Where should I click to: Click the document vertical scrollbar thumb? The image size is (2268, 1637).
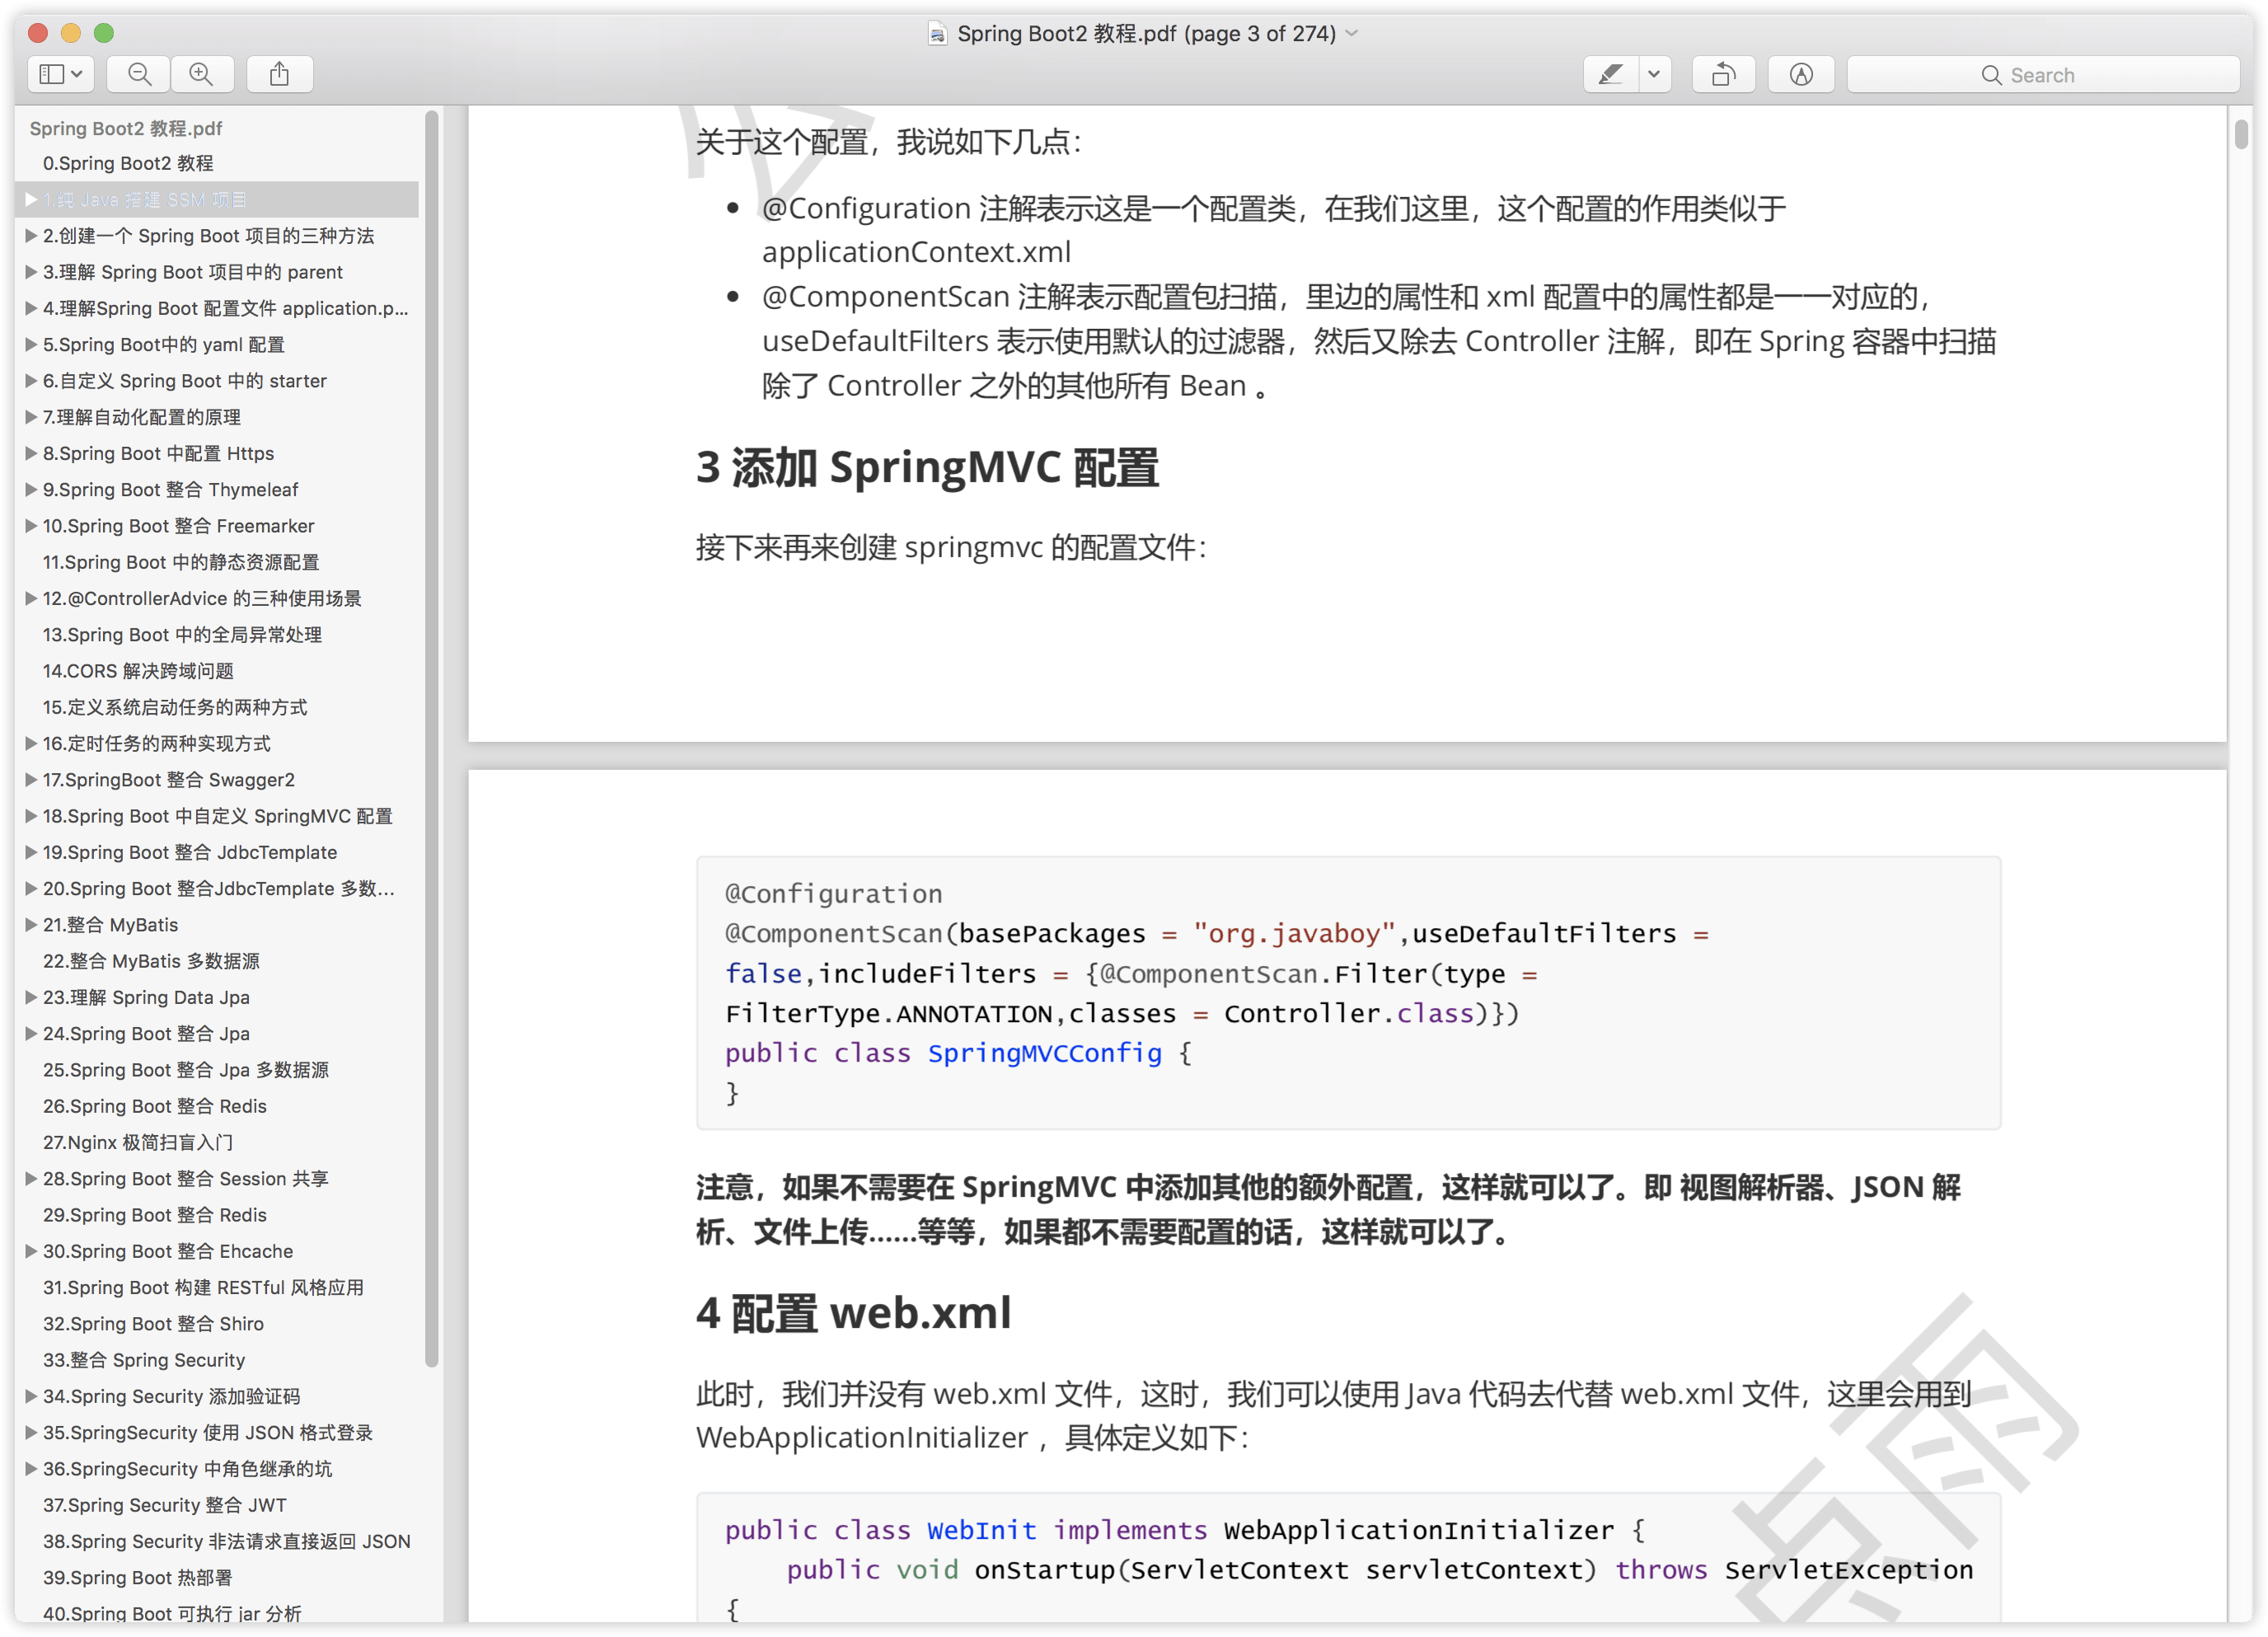2241,134
